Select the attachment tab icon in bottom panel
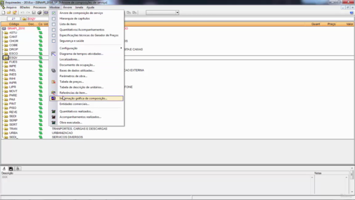This screenshot has height=200, width=355. coord(18,169)
